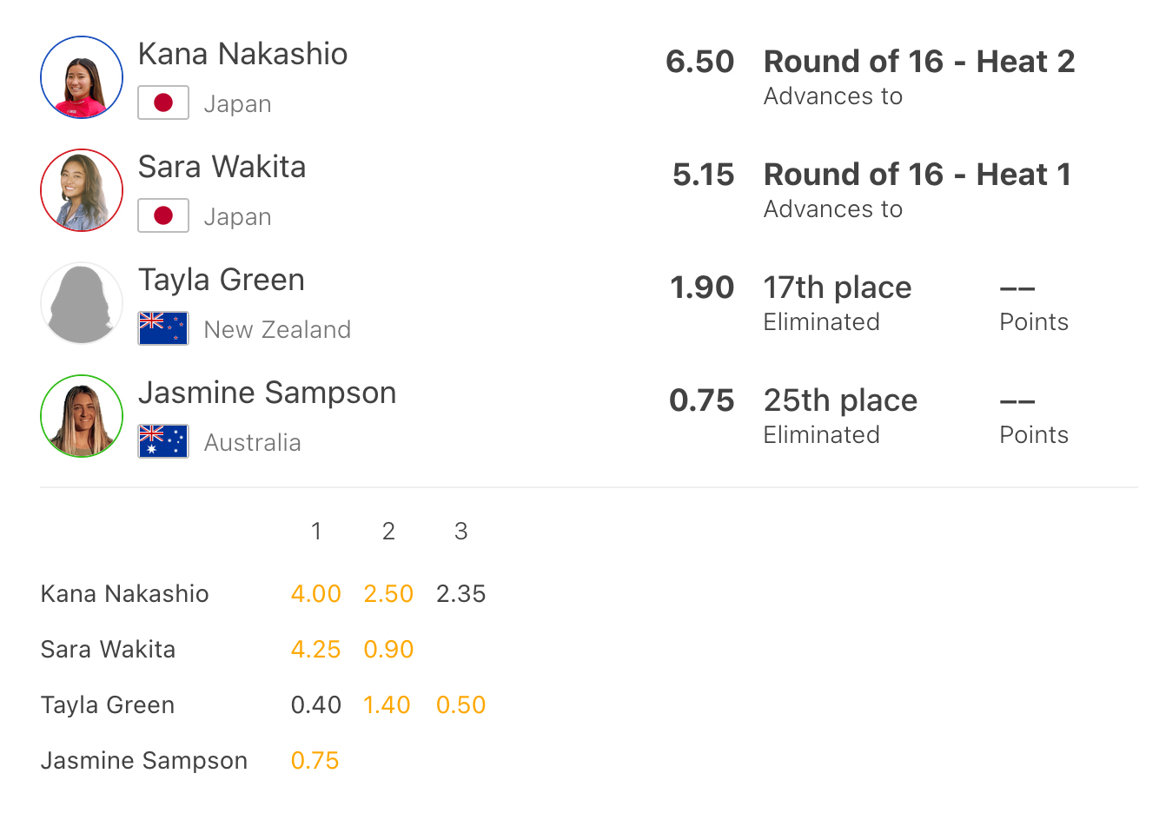Go to Round of 16 - Heat 2
The image size is (1159, 813).
(x=919, y=62)
